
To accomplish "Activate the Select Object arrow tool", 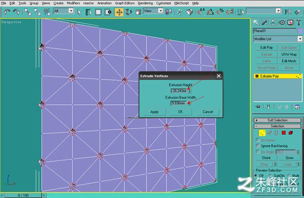I will tap(79, 12).
